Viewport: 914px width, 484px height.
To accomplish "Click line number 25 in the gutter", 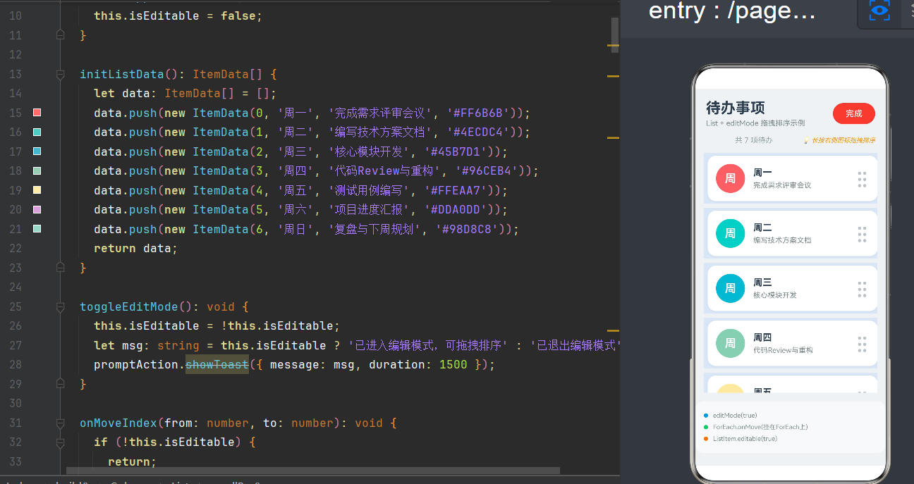I will click(x=15, y=306).
